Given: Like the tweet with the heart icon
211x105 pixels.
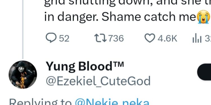Looking at the screenshot, I should (x=150, y=38).
